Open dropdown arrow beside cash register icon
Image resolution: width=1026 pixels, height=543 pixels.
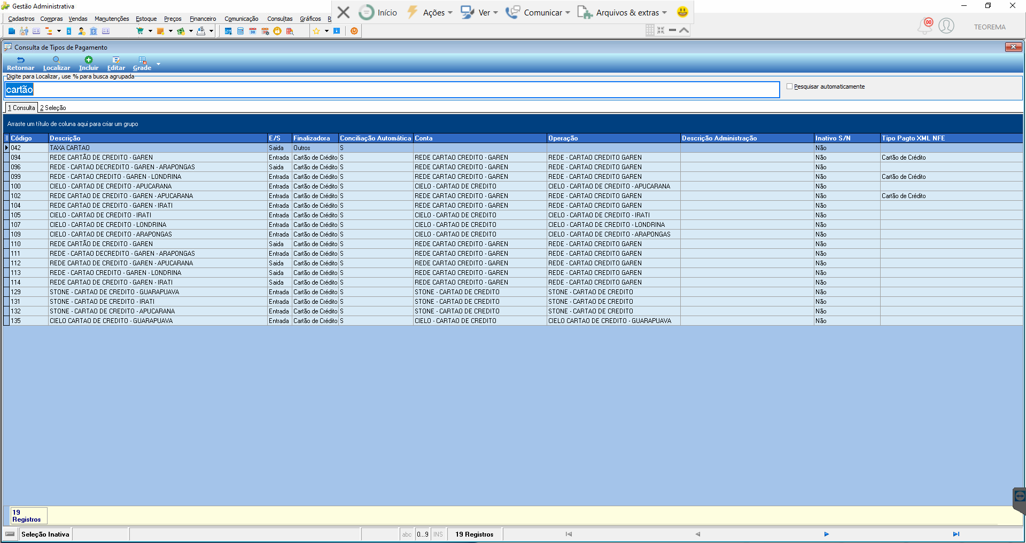coord(211,31)
